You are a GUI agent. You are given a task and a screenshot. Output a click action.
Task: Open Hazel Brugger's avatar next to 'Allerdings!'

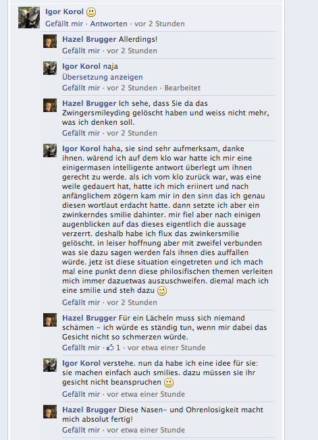tap(50, 41)
